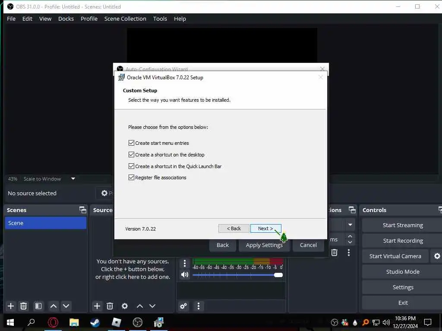Open network icon in system tray

click(x=376, y=322)
